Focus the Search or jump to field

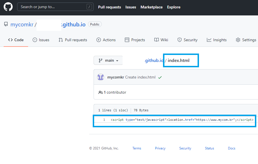[x=55, y=7]
